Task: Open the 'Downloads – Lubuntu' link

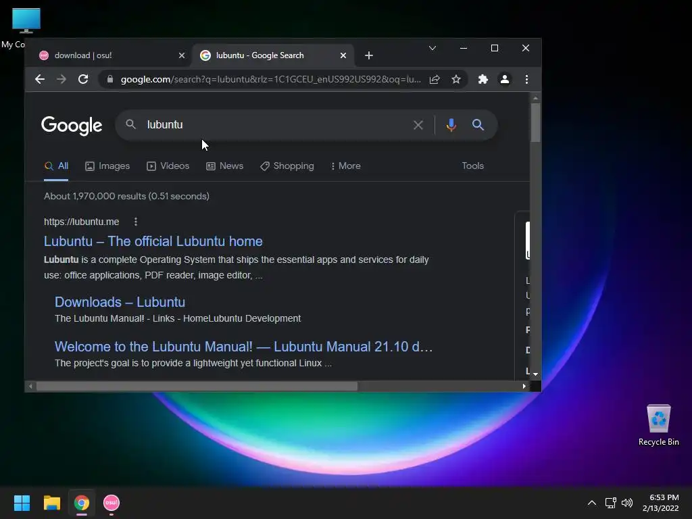Action: click(x=120, y=302)
